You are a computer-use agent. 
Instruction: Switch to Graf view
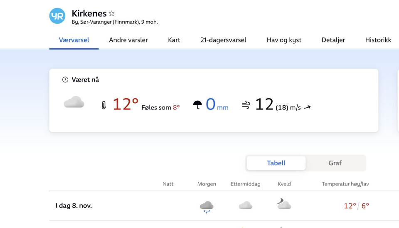pos(335,163)
